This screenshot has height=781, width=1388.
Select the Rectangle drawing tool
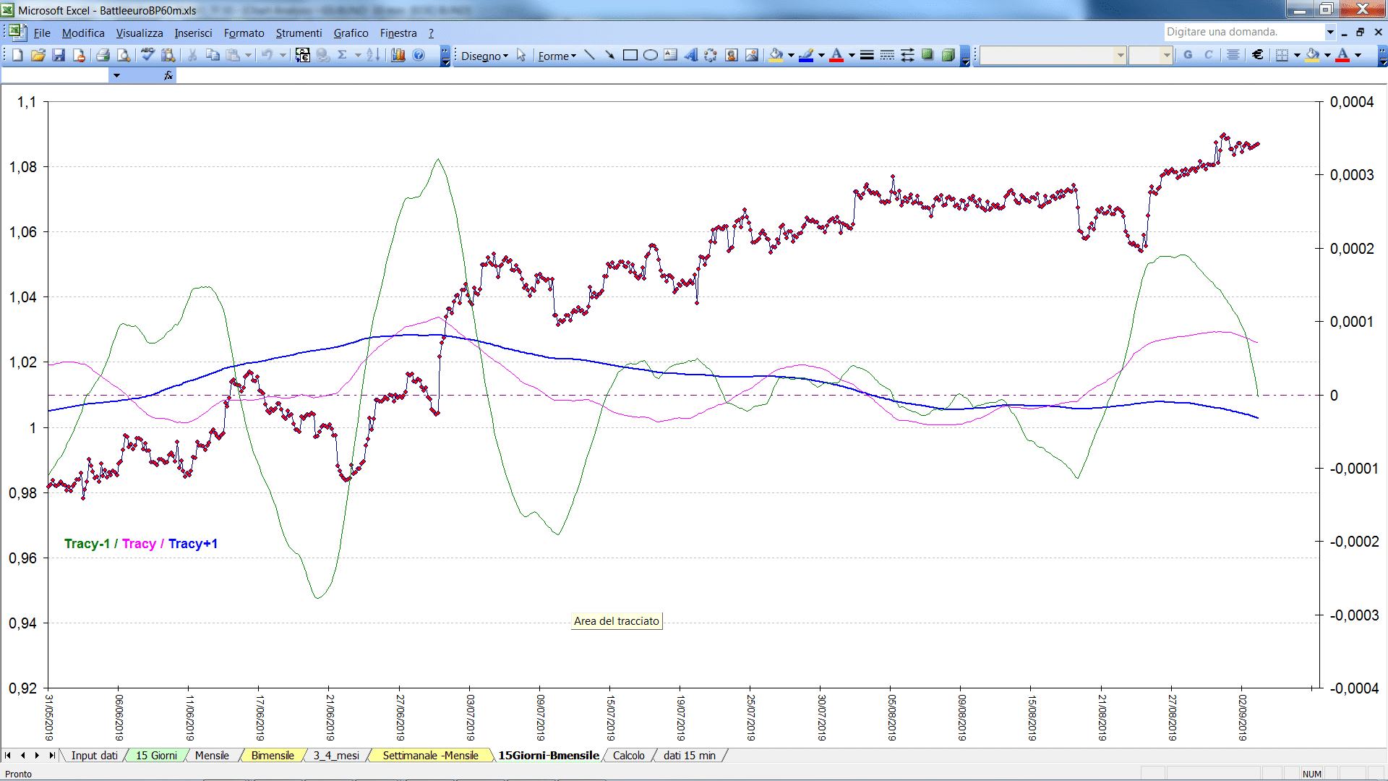coord(630,55)
